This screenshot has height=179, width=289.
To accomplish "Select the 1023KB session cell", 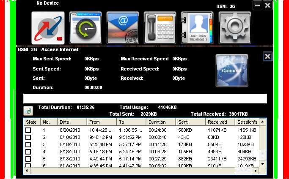I will point(245,144).
